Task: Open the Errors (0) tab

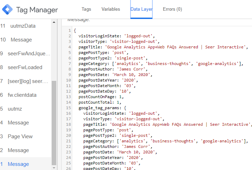Action: pyautogui.click(x=172, y=9)
